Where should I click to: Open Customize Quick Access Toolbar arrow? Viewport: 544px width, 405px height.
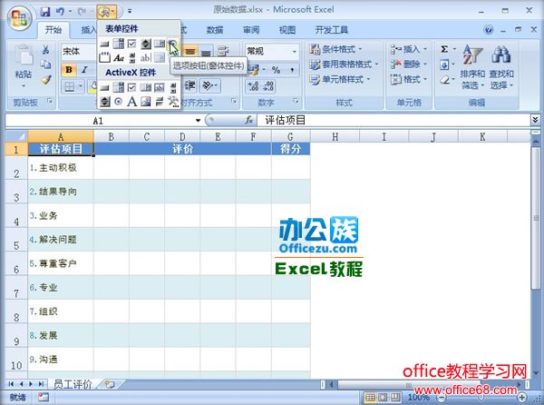pos(130,12)
